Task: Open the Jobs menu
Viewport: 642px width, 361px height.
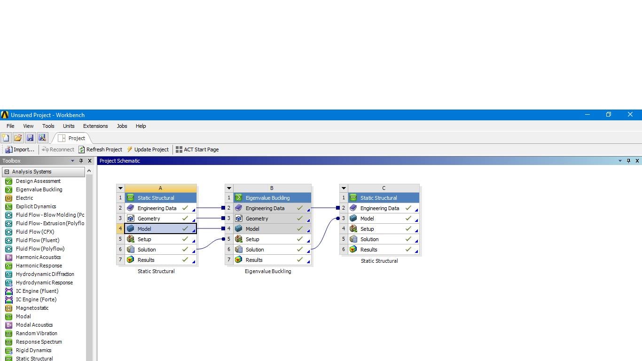Action: pyautogui.click(x=122, y=126)
